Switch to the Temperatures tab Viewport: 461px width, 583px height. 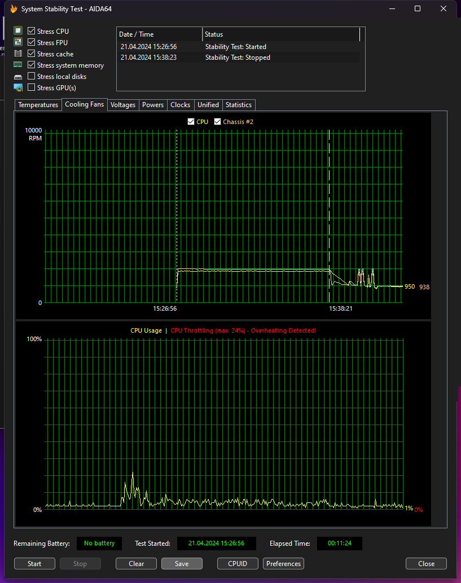coord(38,105)
